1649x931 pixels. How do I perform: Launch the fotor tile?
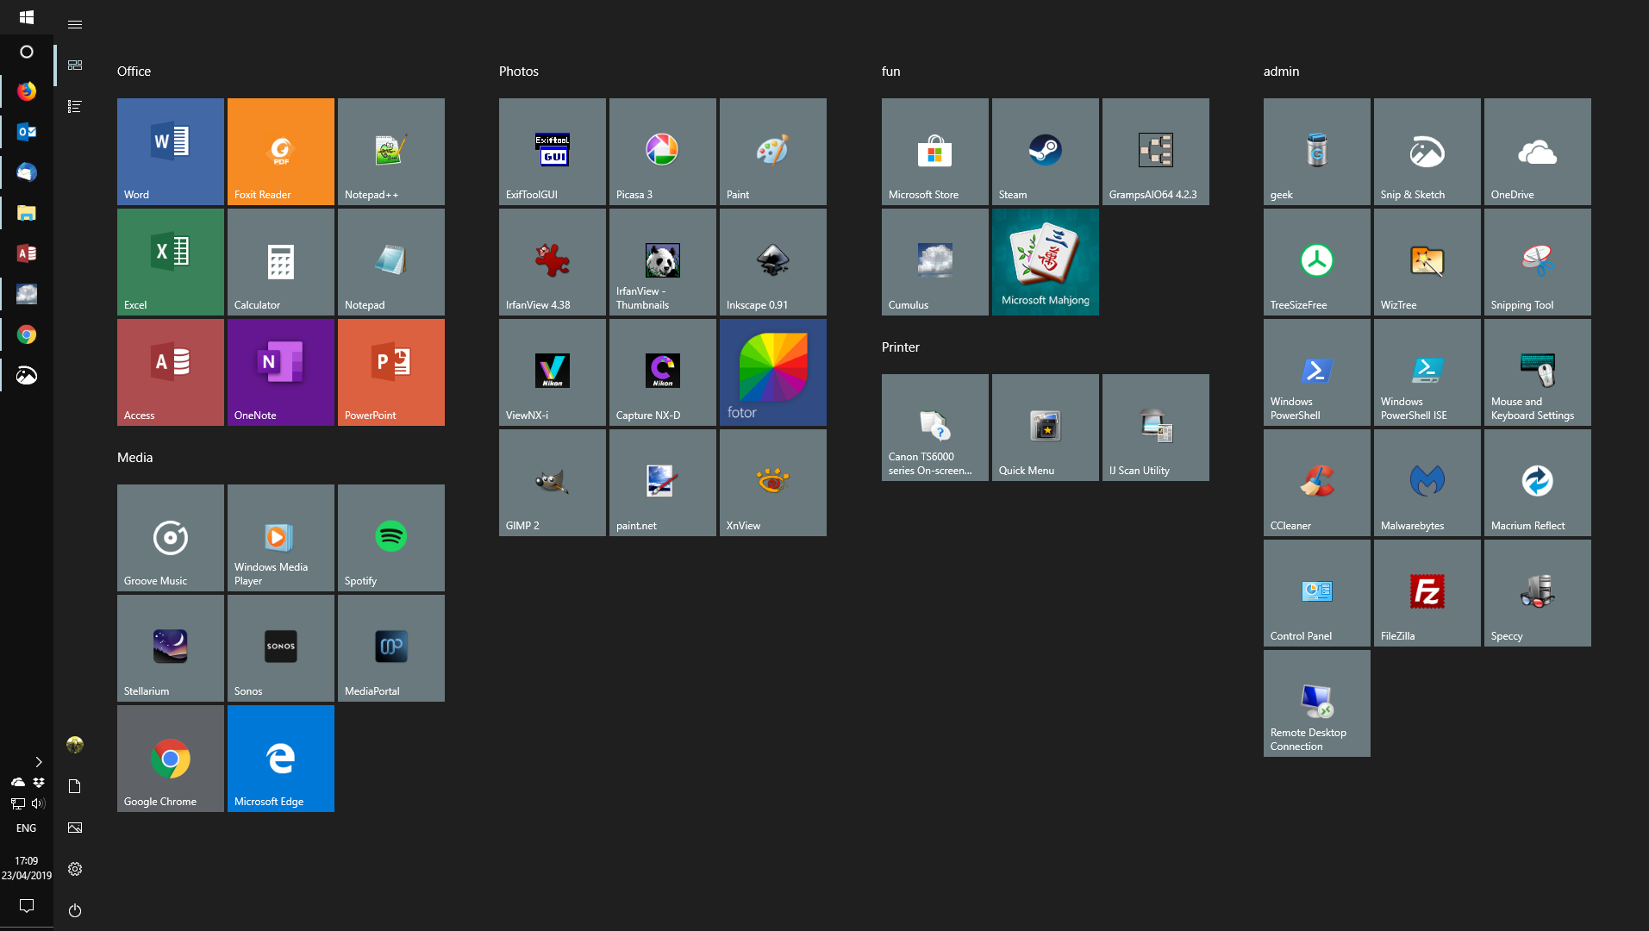point(773,372)
